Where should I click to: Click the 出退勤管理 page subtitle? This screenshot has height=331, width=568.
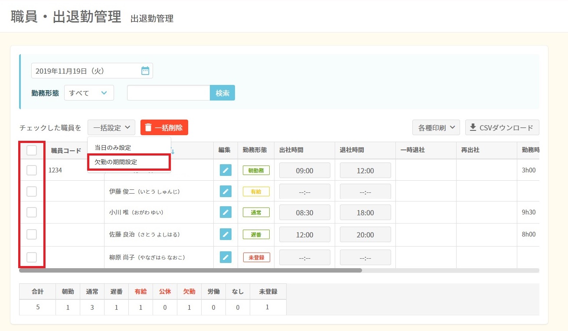click(x=152, y=19)
